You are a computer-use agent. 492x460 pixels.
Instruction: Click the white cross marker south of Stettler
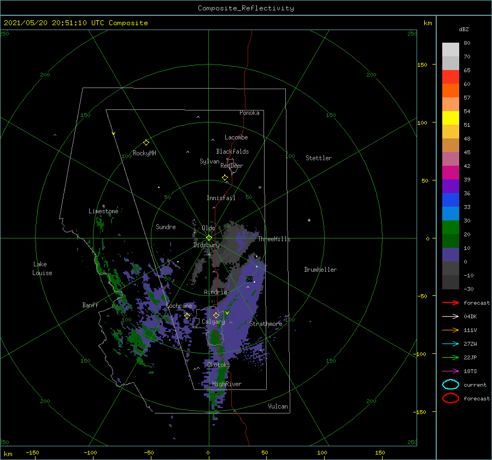[309, 220]
